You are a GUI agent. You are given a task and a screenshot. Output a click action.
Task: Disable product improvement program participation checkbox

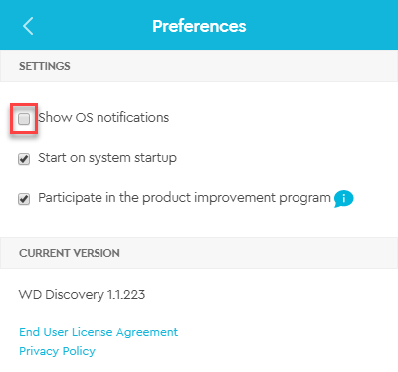click(24, 199)
